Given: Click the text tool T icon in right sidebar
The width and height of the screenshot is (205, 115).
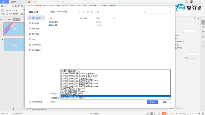Looking at the screenshot, I should tap(203, 47).
